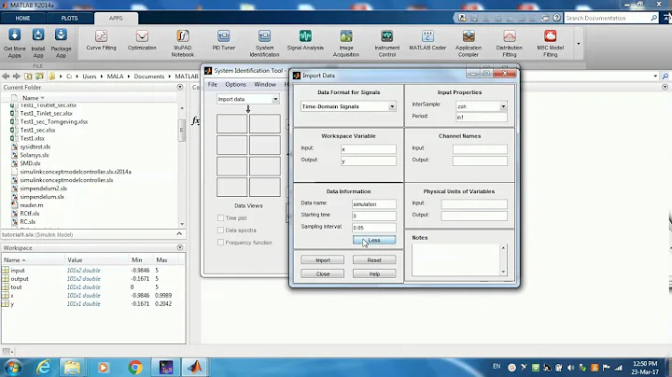Collapse the tutorial1.slx details panel
Screen dimensions: 672x377
[x=179, y=234]
